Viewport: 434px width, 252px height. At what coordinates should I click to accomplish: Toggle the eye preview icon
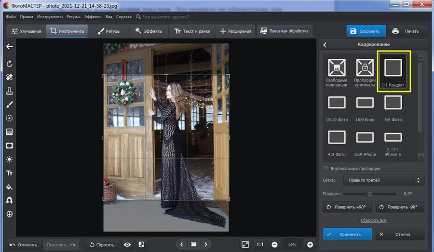coord(127,244)
